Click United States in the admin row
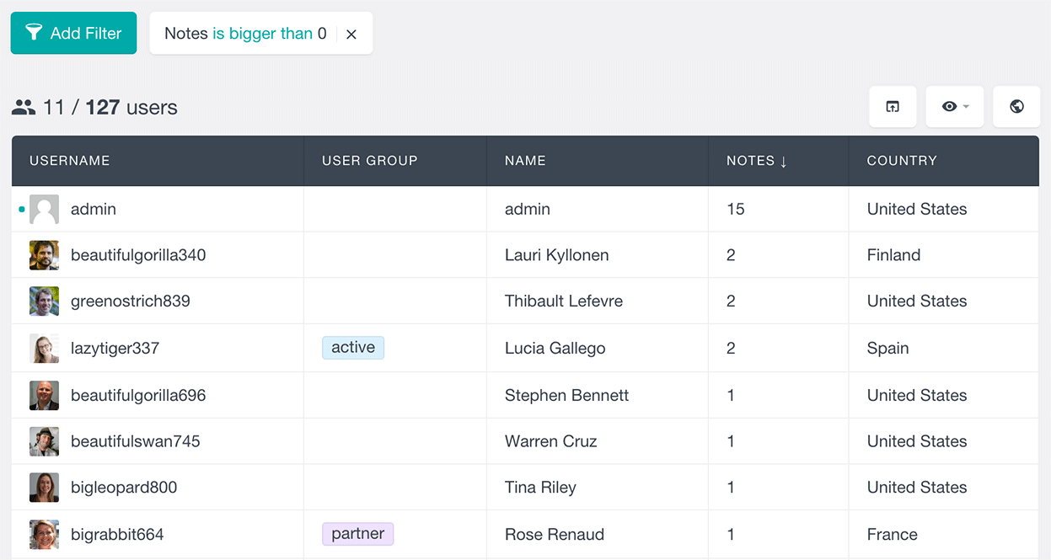Screen dimensions: 1051x560 [x=917, y=209]
